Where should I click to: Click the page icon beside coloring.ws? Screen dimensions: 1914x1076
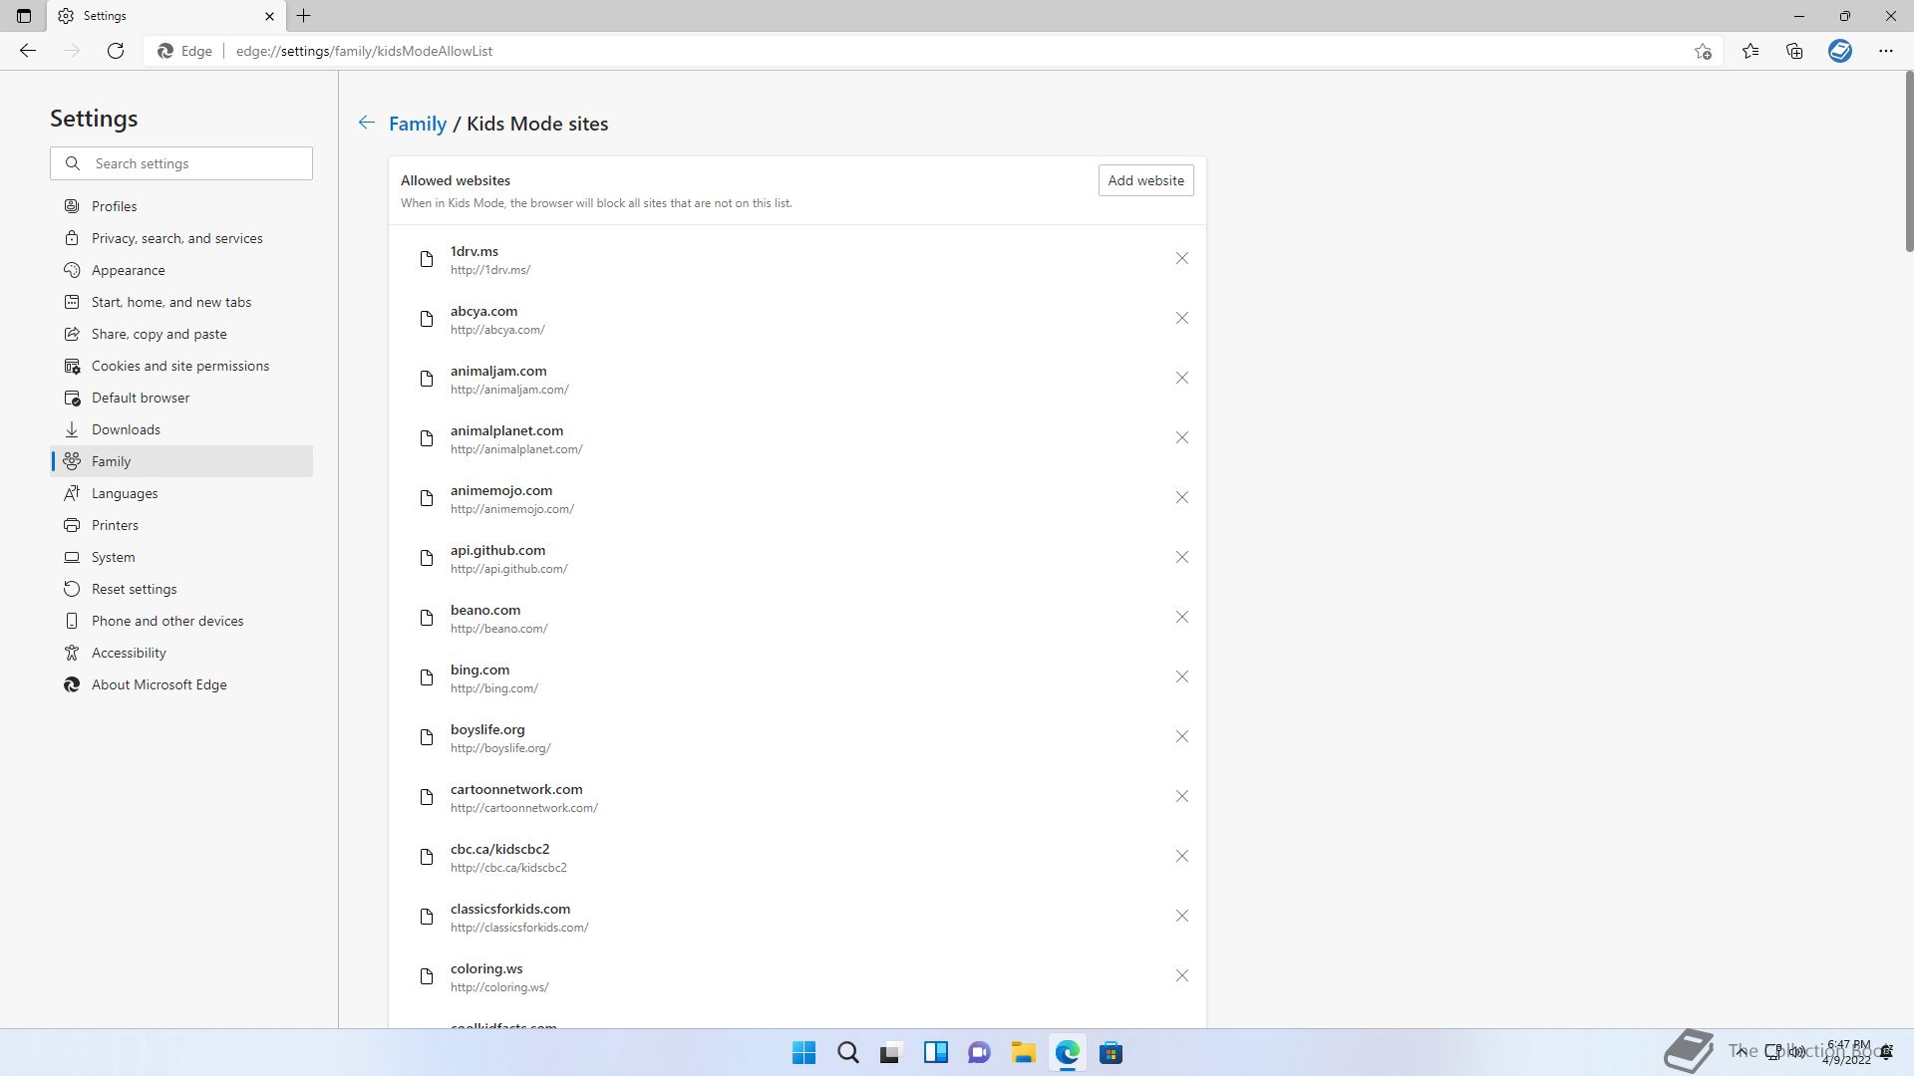[x=427, y=976]
